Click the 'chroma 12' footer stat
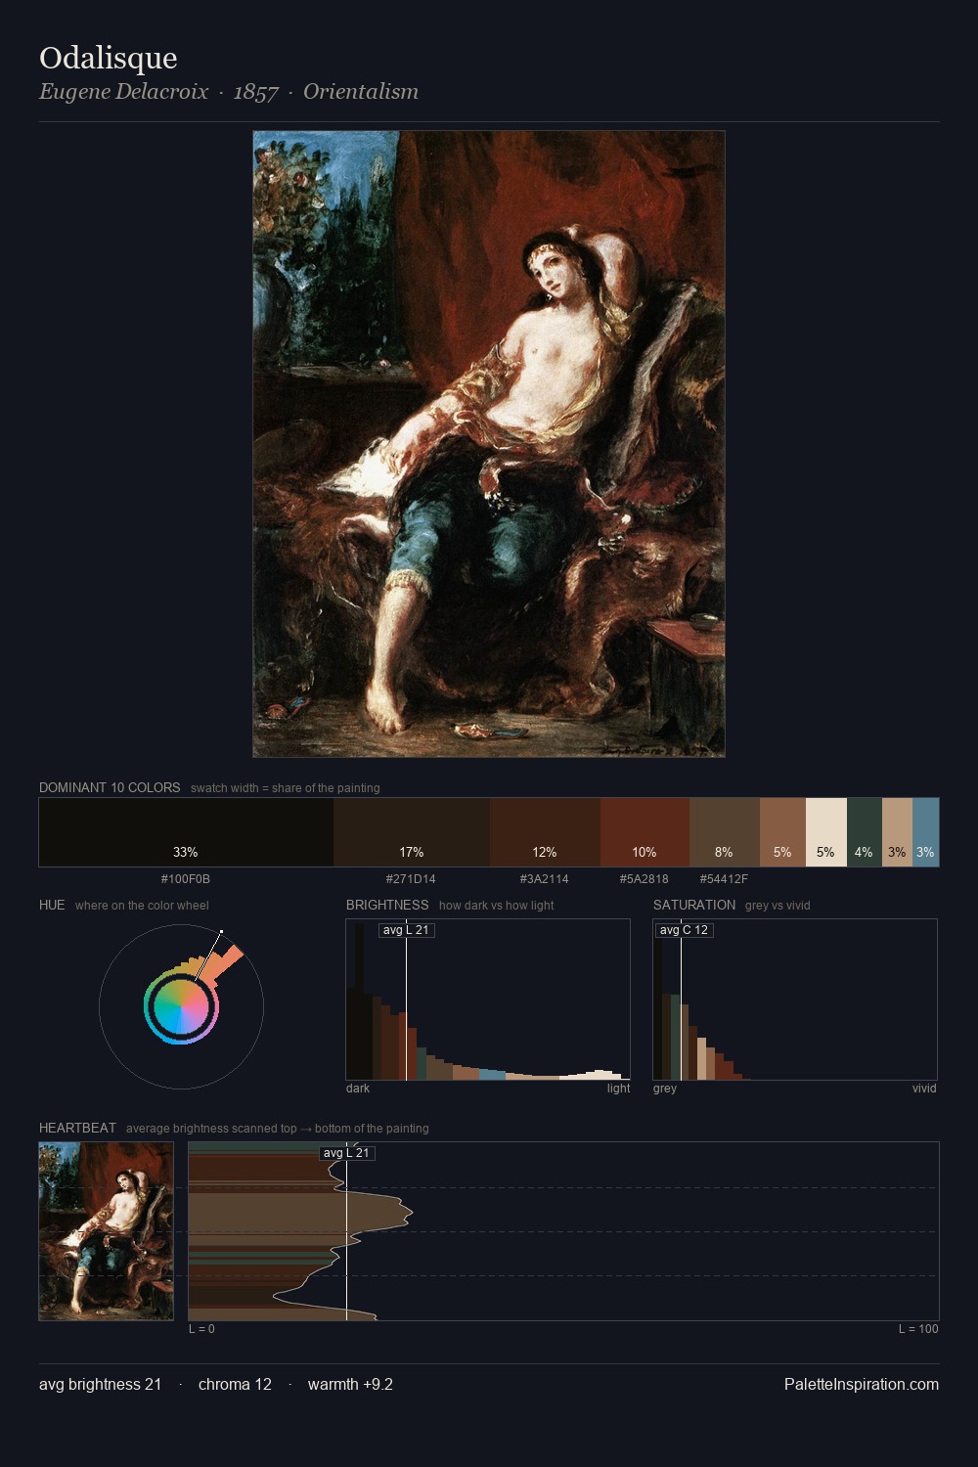 235,1384
